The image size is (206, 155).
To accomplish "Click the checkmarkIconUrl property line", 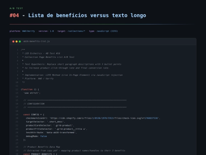I will pyautogui.click(x=93, y=118).
